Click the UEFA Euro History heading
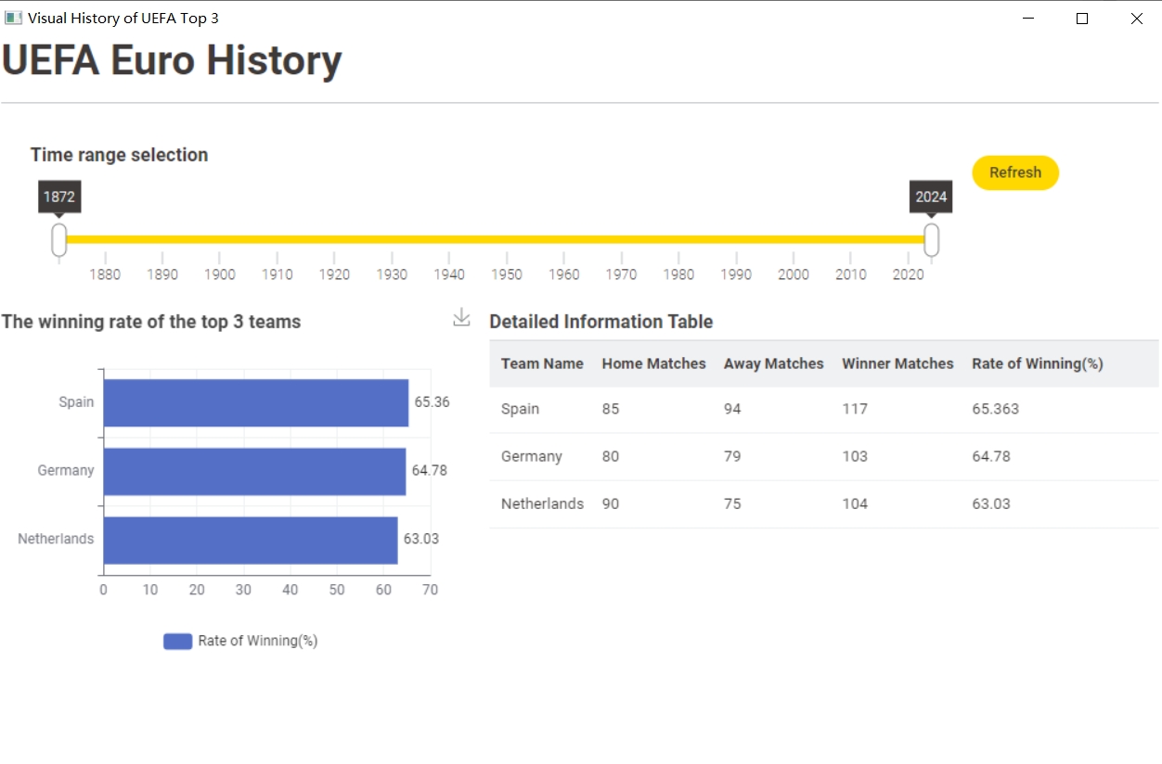This screenshot has height=764, width=1162. (x=172, y=61)
